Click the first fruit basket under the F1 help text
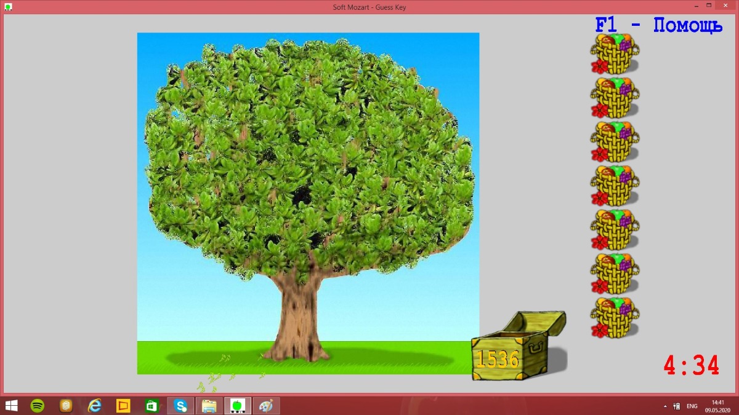 [615, 53]
